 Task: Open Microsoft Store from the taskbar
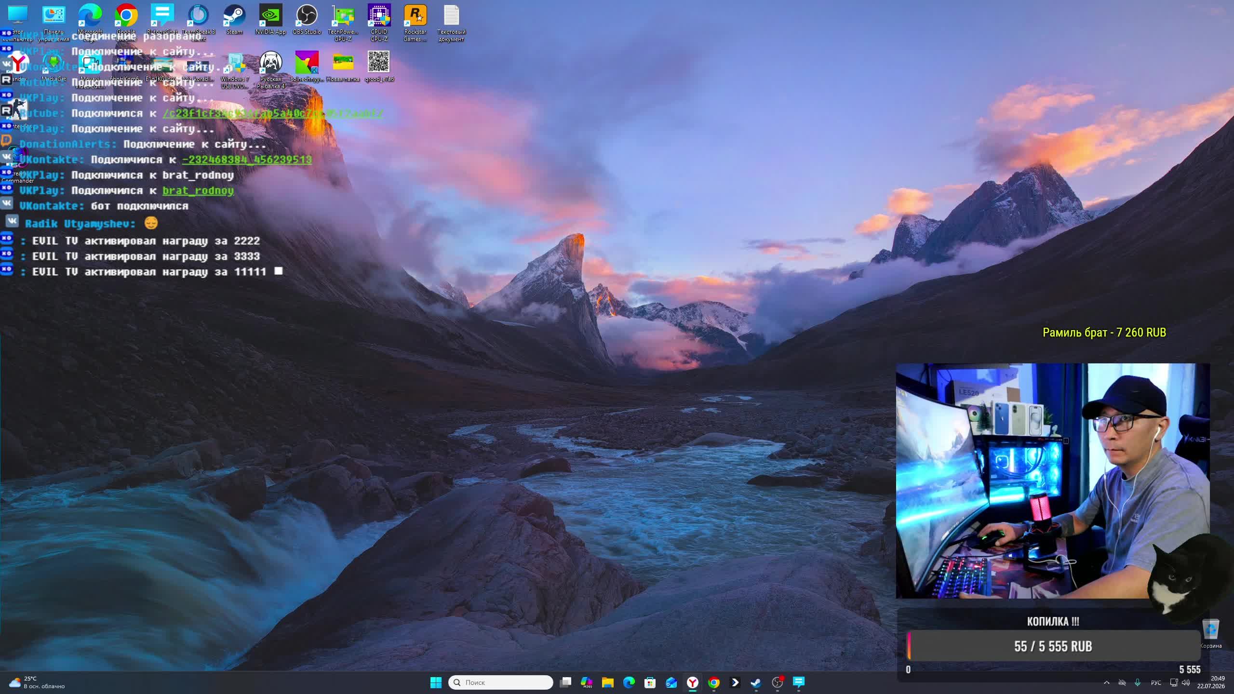[650, 682]
